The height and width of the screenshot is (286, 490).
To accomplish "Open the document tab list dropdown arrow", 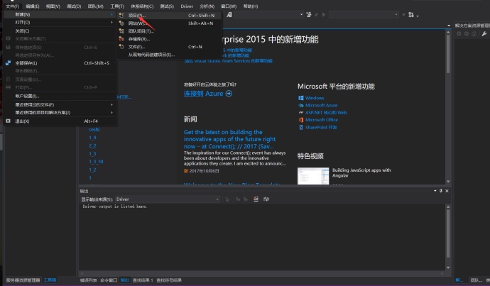I will pos(449,26).
